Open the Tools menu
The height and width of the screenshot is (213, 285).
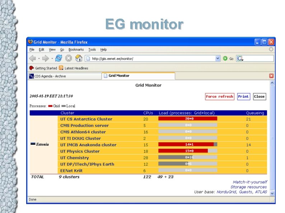pos(92,49)
